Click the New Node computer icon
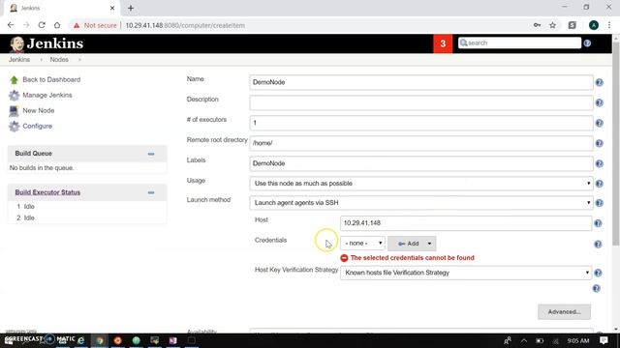This screenshot has height=348, width=620. (14, 111)
